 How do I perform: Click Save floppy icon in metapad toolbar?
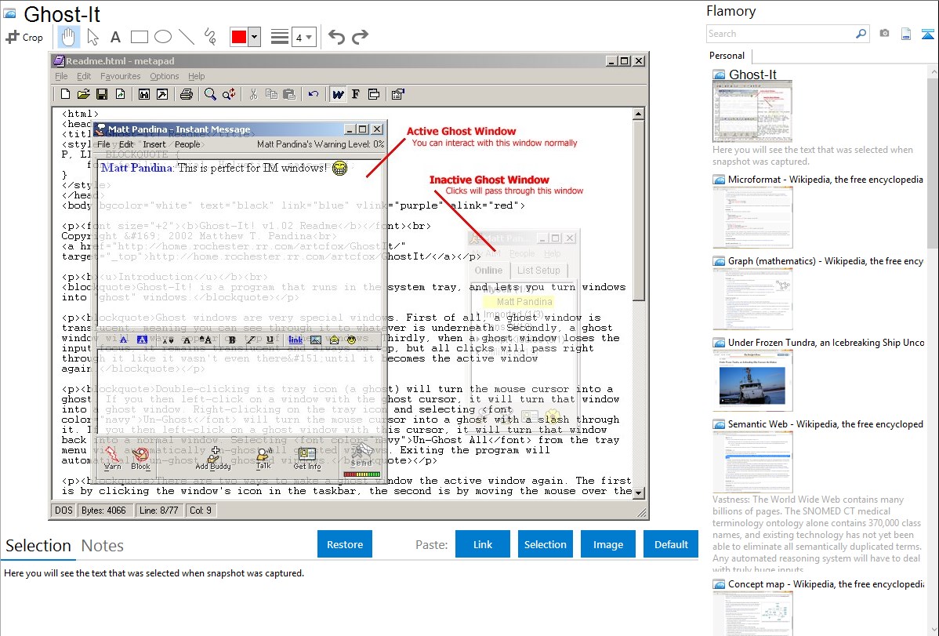click(x=102, y=94)
